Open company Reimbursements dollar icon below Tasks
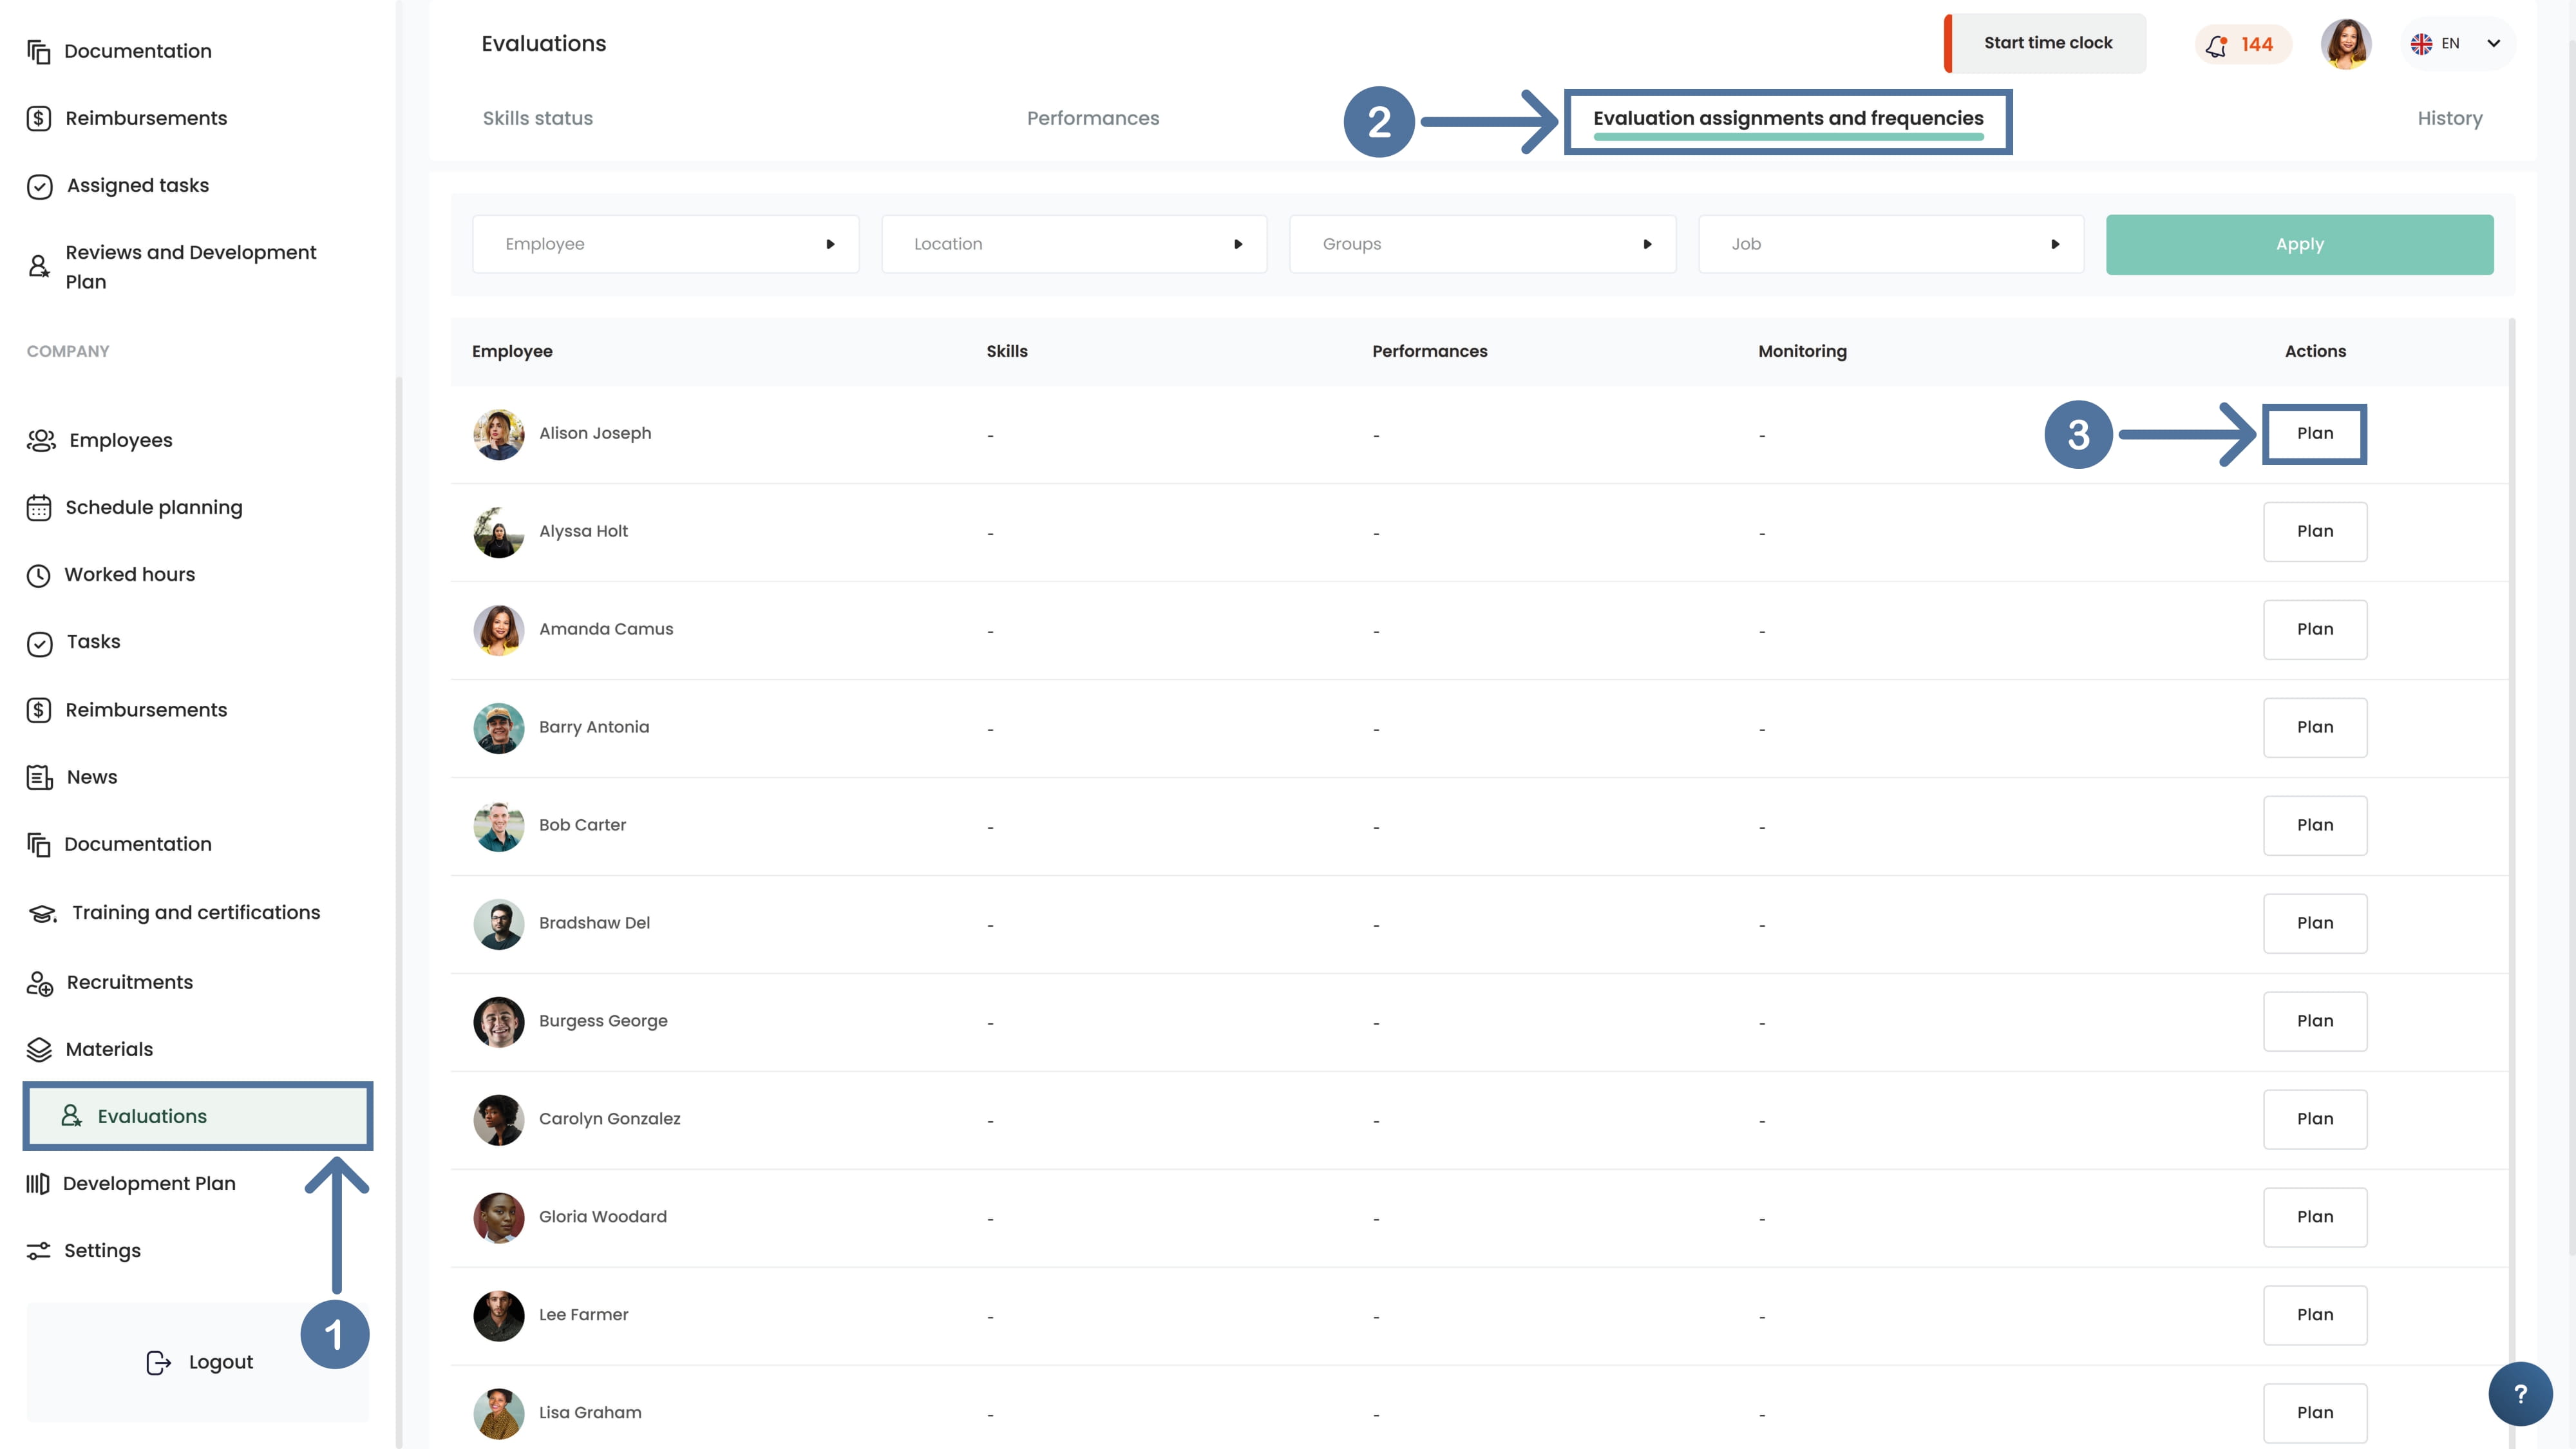 [39, 710]
